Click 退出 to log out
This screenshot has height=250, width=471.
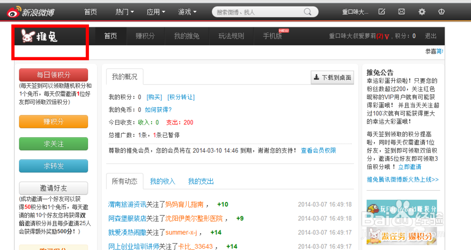430,36
